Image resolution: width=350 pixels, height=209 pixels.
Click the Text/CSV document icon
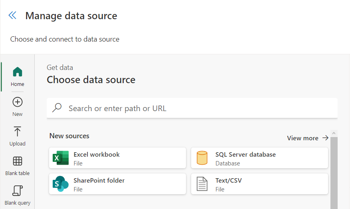coord(202,184)
